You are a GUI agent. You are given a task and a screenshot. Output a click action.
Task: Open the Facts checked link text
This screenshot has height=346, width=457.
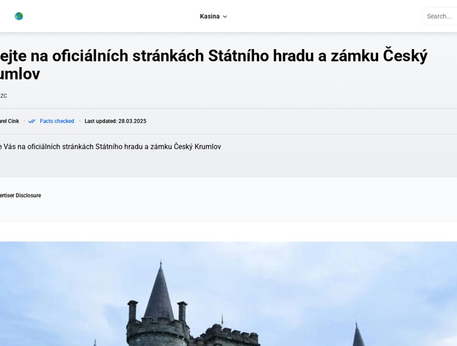[57, 121]
